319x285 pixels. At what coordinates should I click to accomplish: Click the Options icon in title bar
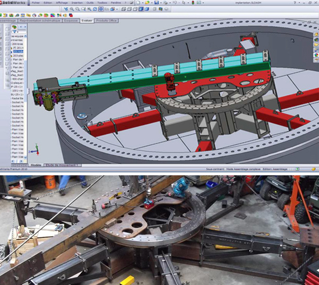(x=199, y=3)
